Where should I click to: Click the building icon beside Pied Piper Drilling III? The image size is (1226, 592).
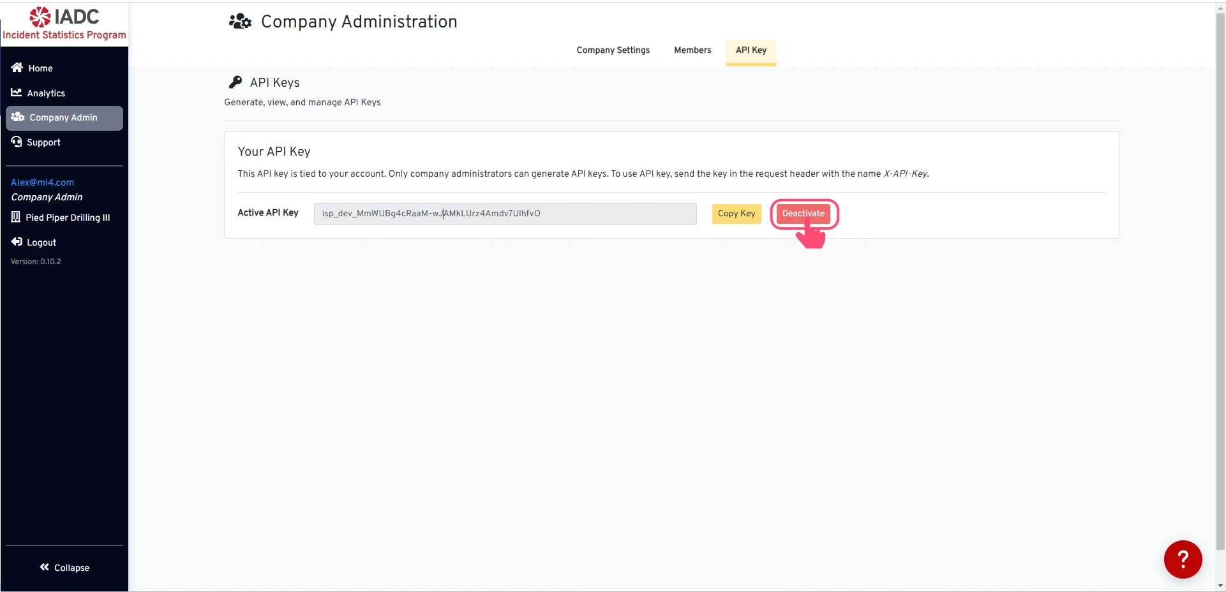pyautogui.click(x=16, y=217)
